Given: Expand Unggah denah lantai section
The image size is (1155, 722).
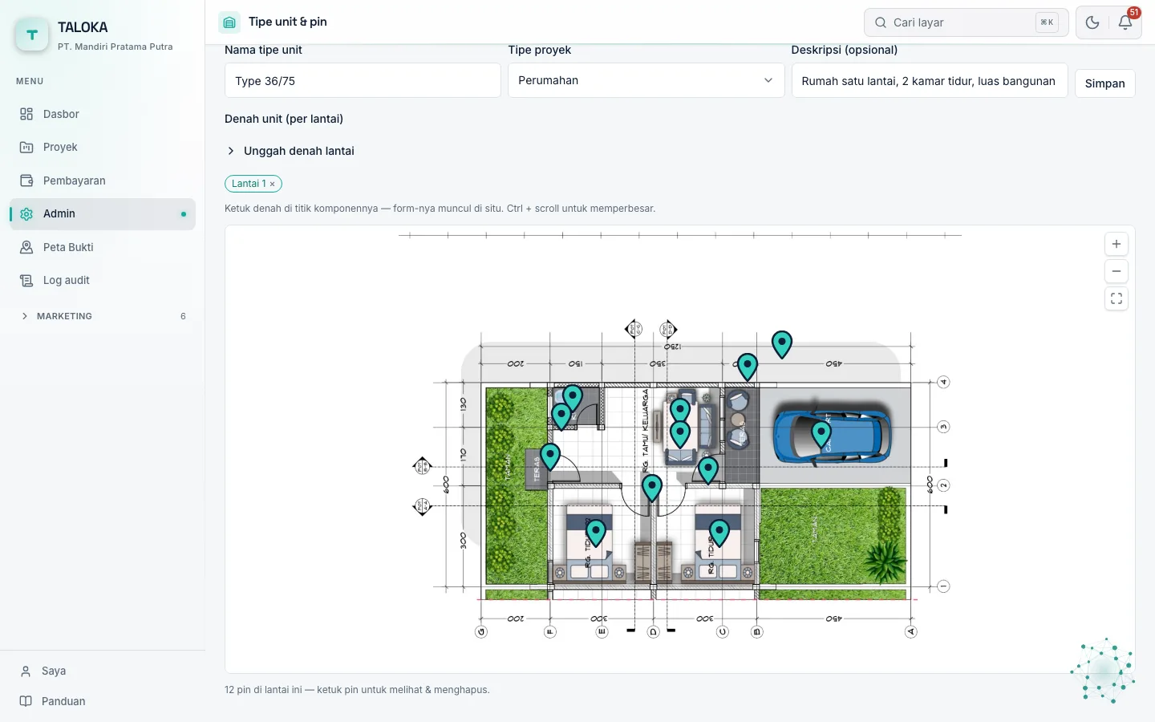Looking at the screenshot, I should 290,151.
